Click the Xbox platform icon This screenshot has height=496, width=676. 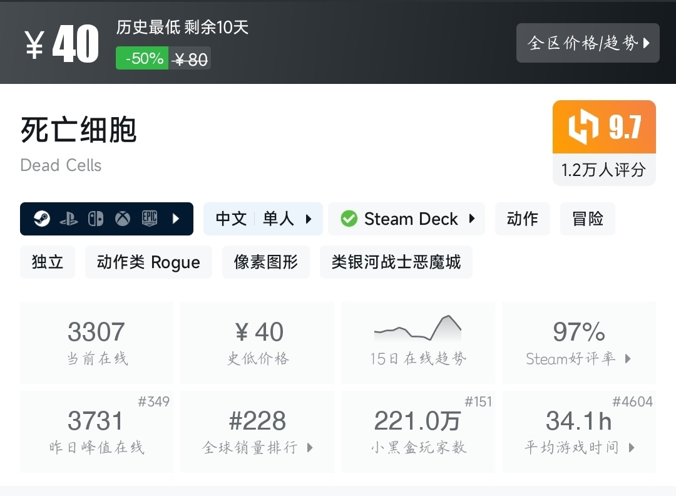click(x=123, y=219)
